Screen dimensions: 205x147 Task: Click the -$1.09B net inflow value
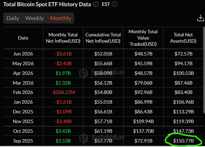click(x=63, y=112)
